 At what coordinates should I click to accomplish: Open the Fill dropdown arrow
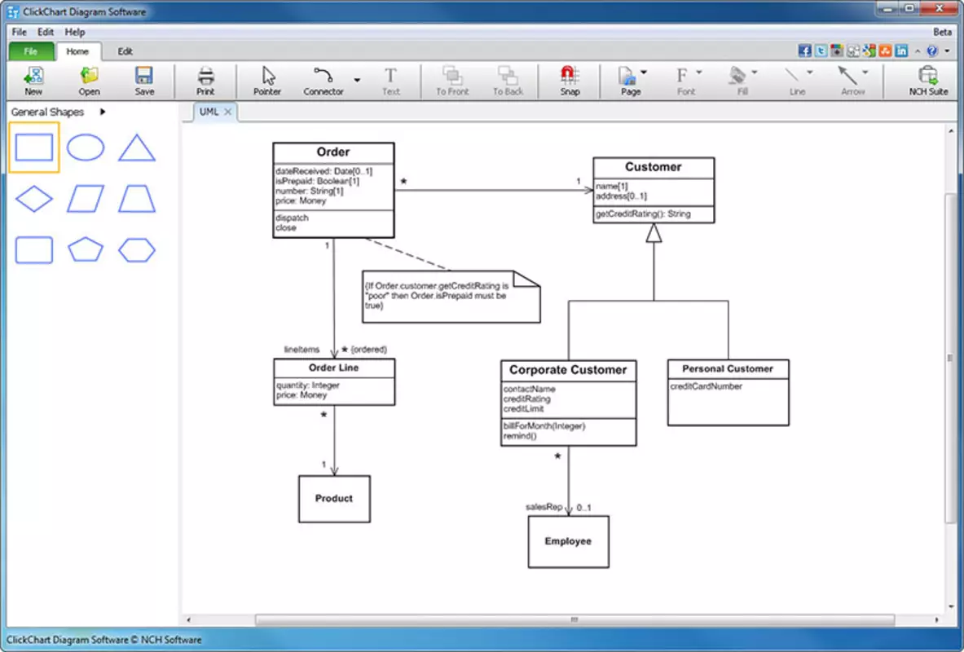click(x=755, y=73)
